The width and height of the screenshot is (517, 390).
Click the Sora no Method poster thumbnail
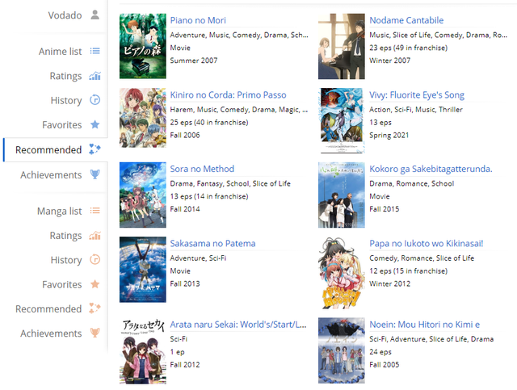pos(143,195)
